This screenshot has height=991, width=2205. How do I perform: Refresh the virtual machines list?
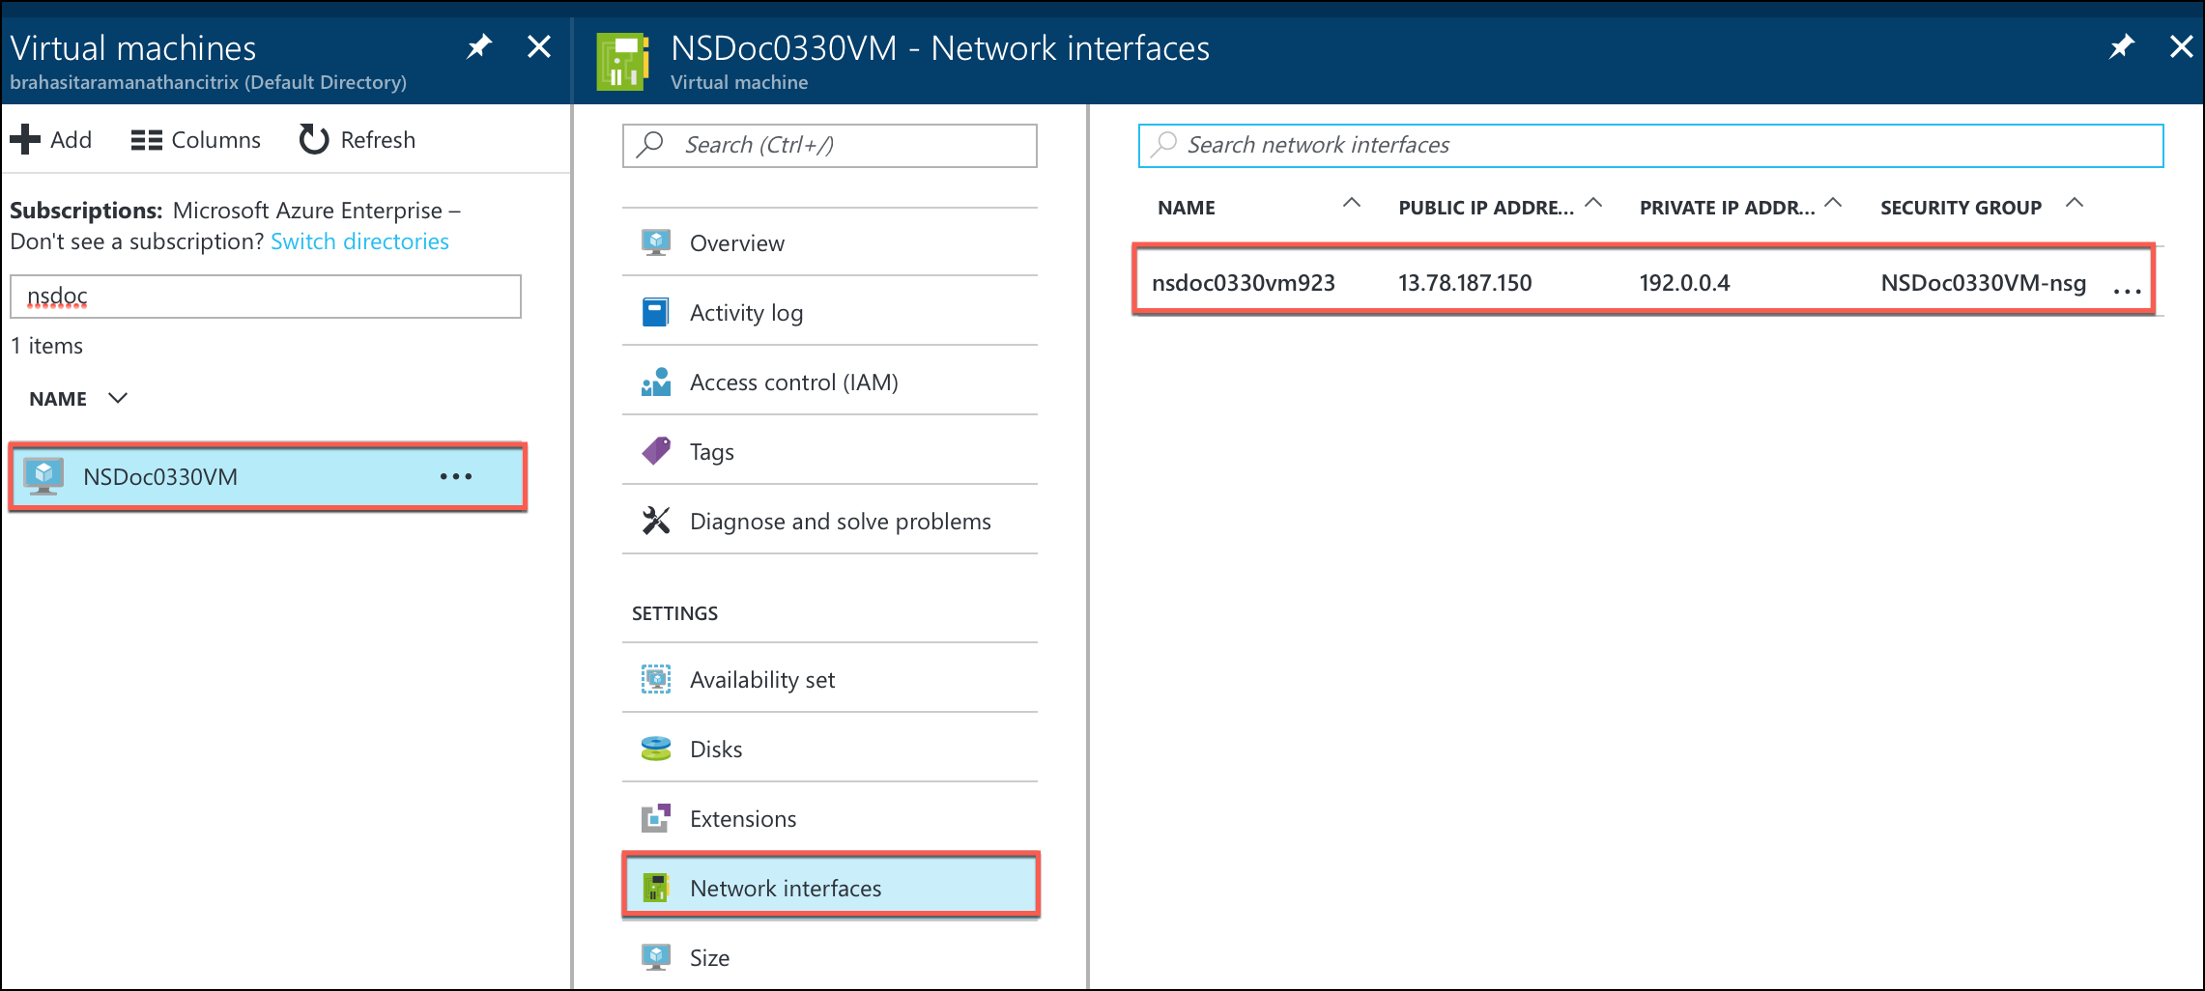pos(358,140)
